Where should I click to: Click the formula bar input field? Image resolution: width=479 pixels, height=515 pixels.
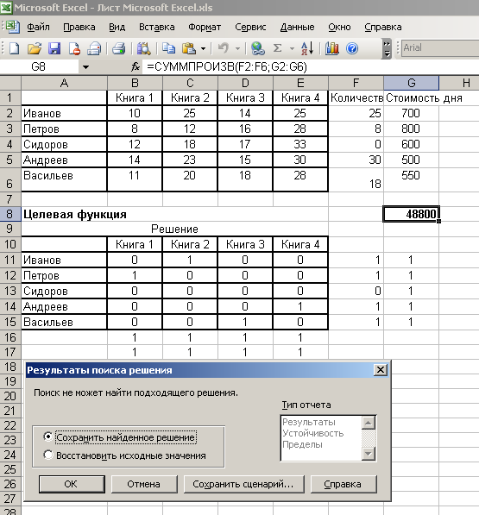311,67
